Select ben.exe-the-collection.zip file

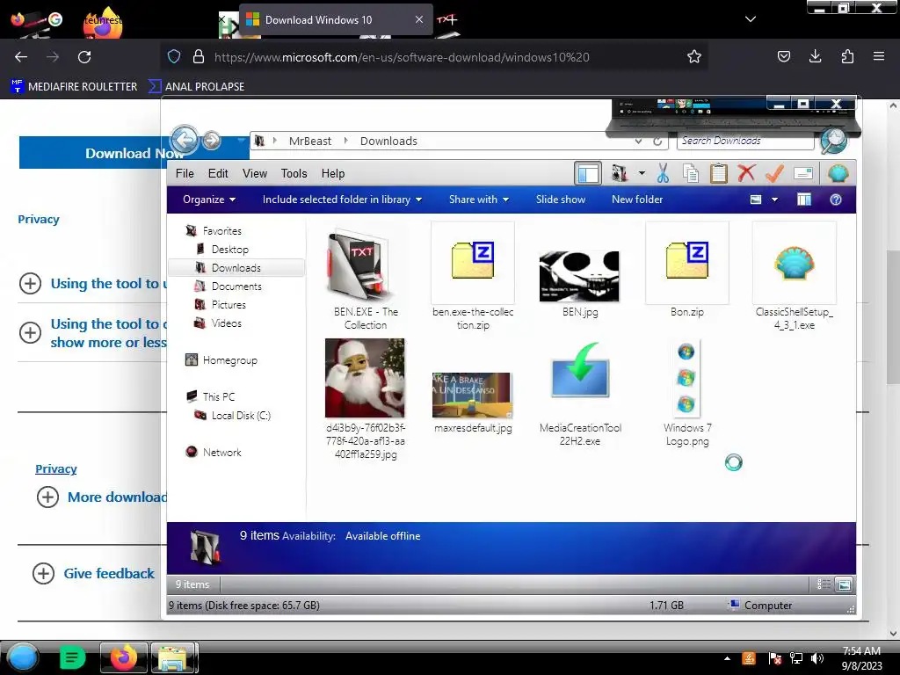pyautogui.click(x=472, y=277)
